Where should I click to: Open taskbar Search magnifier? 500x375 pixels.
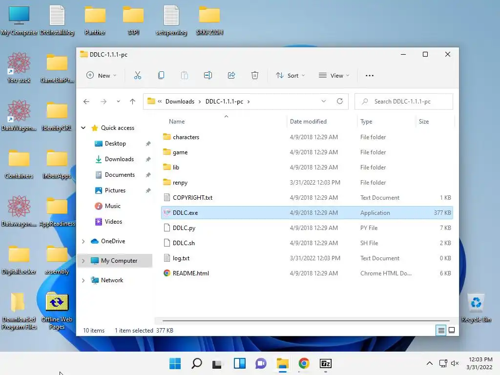click(x=197, y=363)
